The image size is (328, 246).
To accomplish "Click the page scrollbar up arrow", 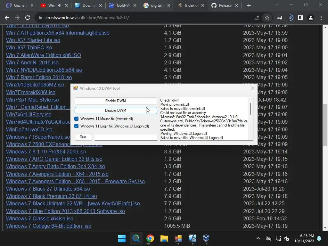I will 325,28.
